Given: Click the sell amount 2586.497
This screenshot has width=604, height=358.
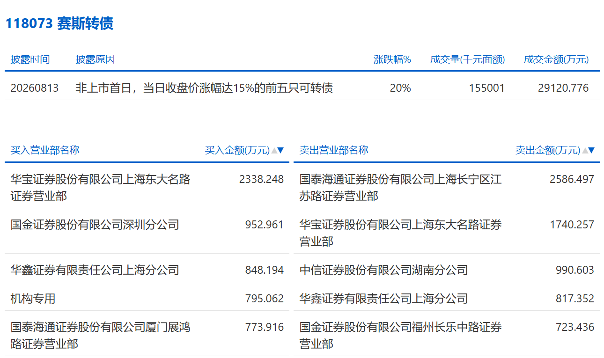Looking at the screenshot, I should pos(572,179).
